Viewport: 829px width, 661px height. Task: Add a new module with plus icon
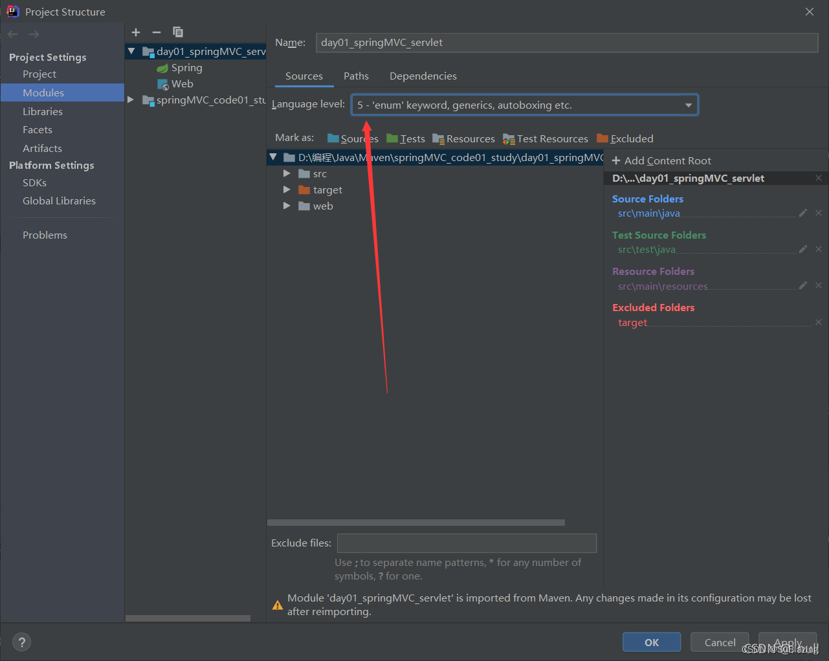tap(136, 32)
